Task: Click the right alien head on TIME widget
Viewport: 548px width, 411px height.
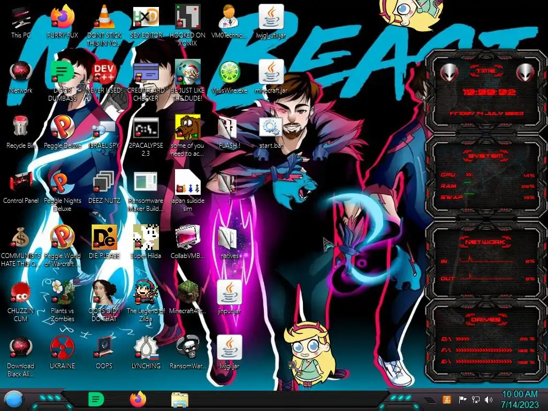Action: click(525, 73)
